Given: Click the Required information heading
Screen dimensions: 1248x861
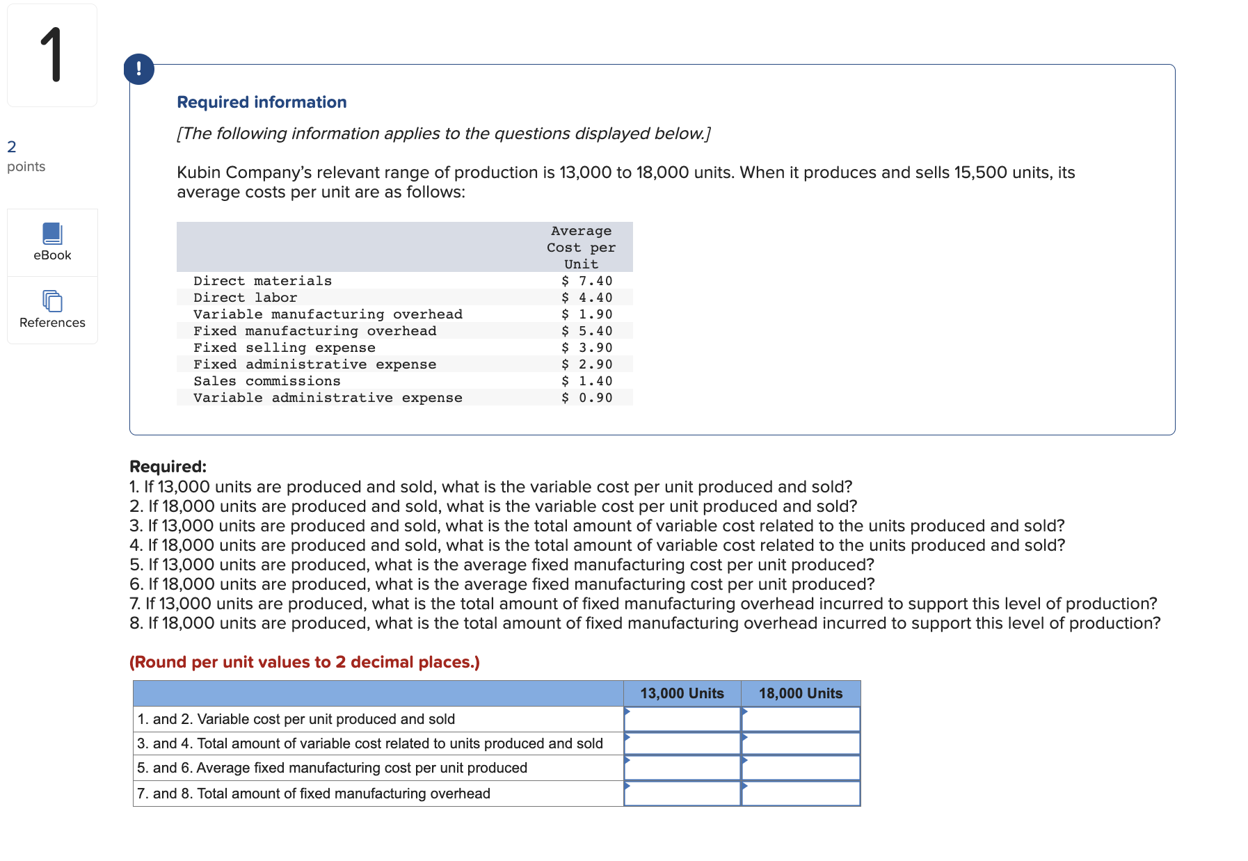Looking at the screenshot, I should click(262, 102).
